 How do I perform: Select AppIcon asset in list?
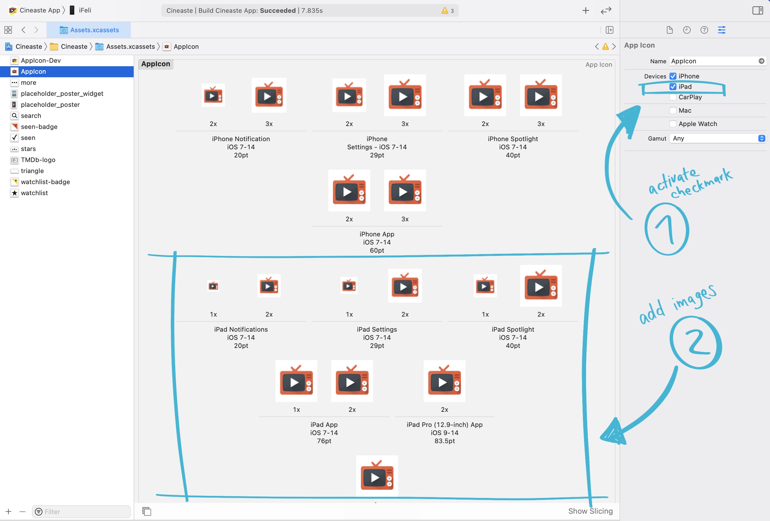click(x=67, y=71)
